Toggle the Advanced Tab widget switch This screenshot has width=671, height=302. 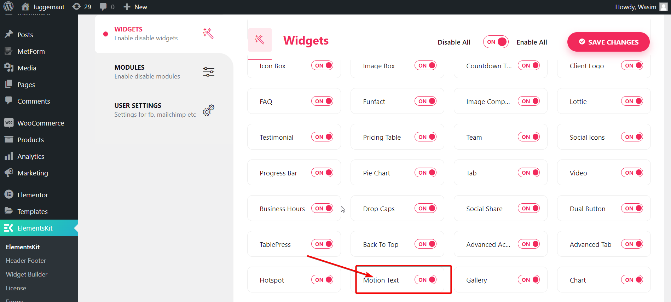[632, 244]
